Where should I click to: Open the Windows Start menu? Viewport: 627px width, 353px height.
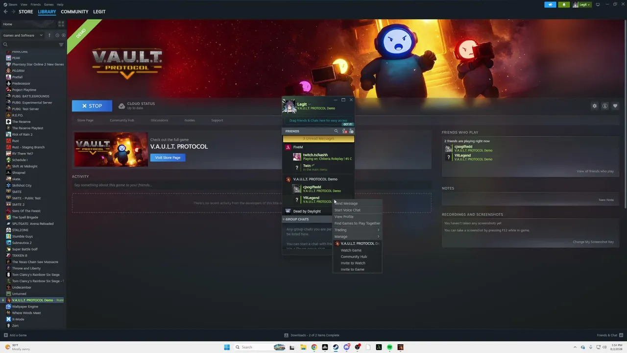click(x=227, y=347)
